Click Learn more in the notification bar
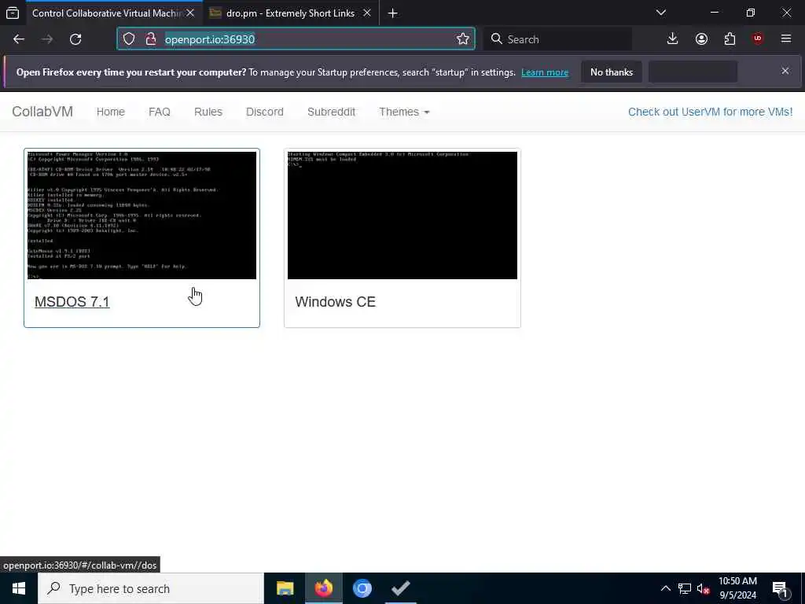 click(x=545, y=72)
